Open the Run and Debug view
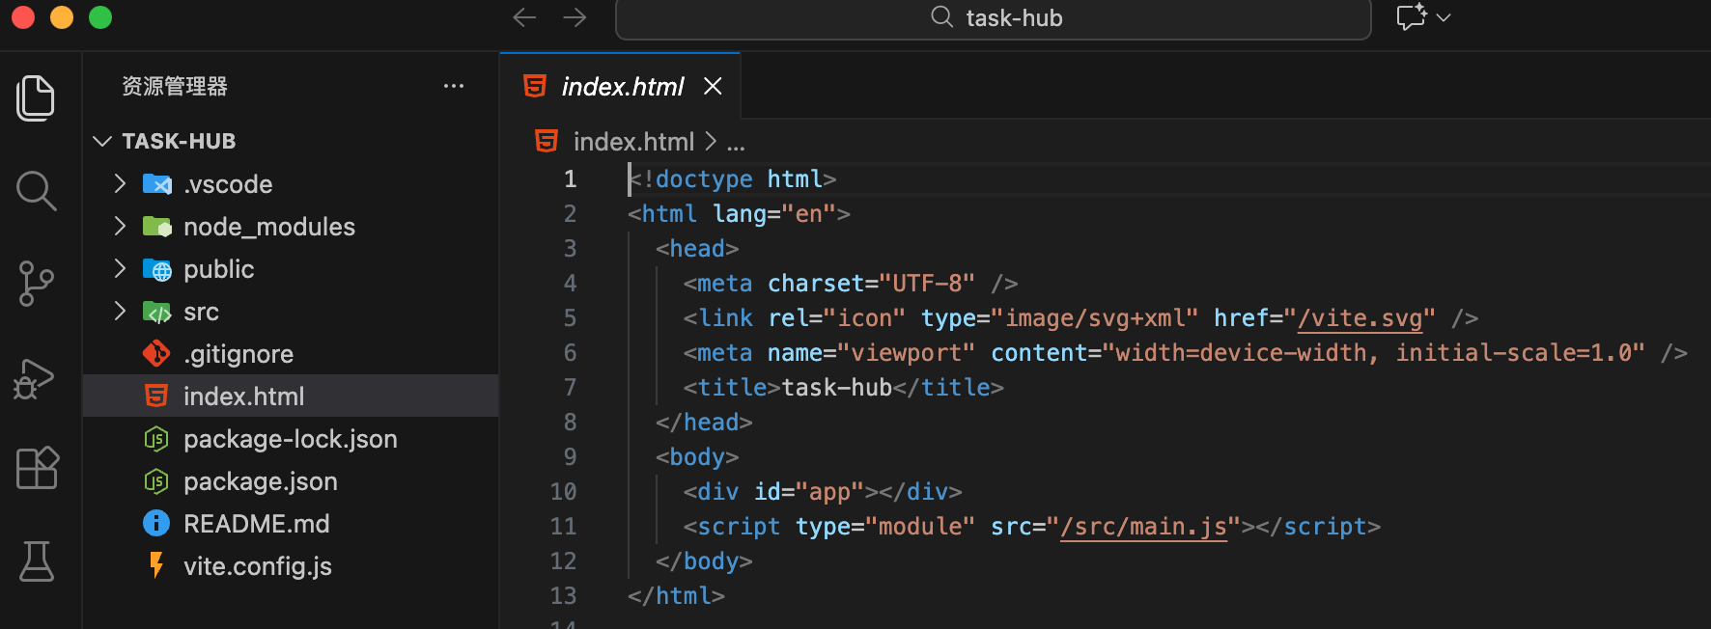 [36, 378]
